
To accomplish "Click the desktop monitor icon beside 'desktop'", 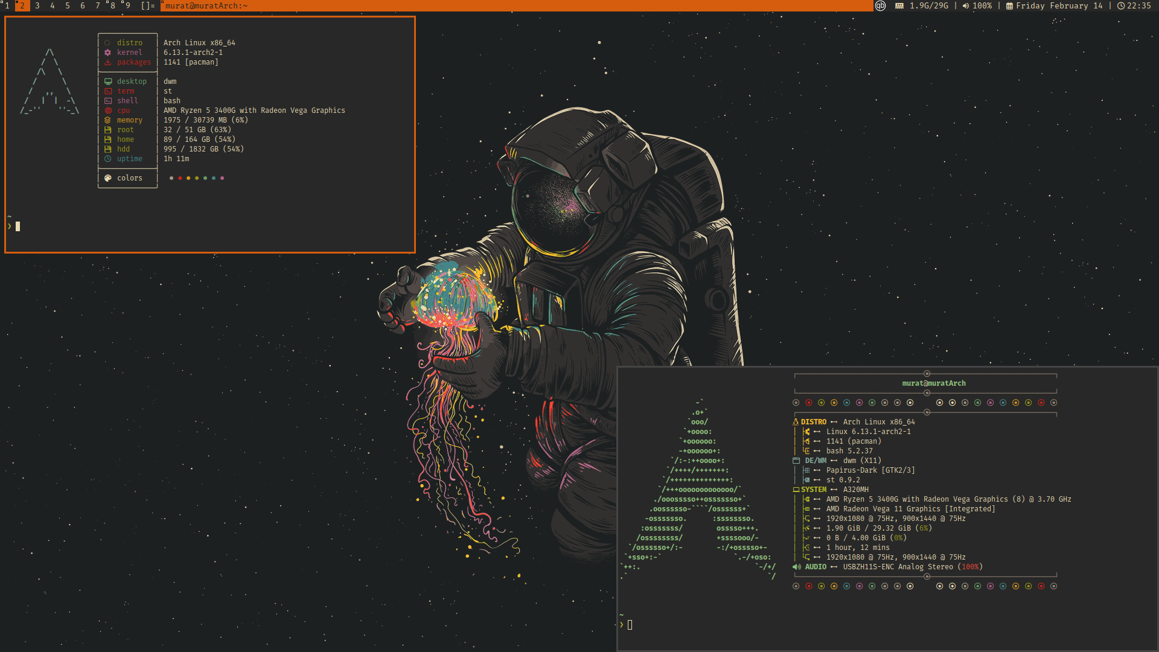I will coord(108,81).
